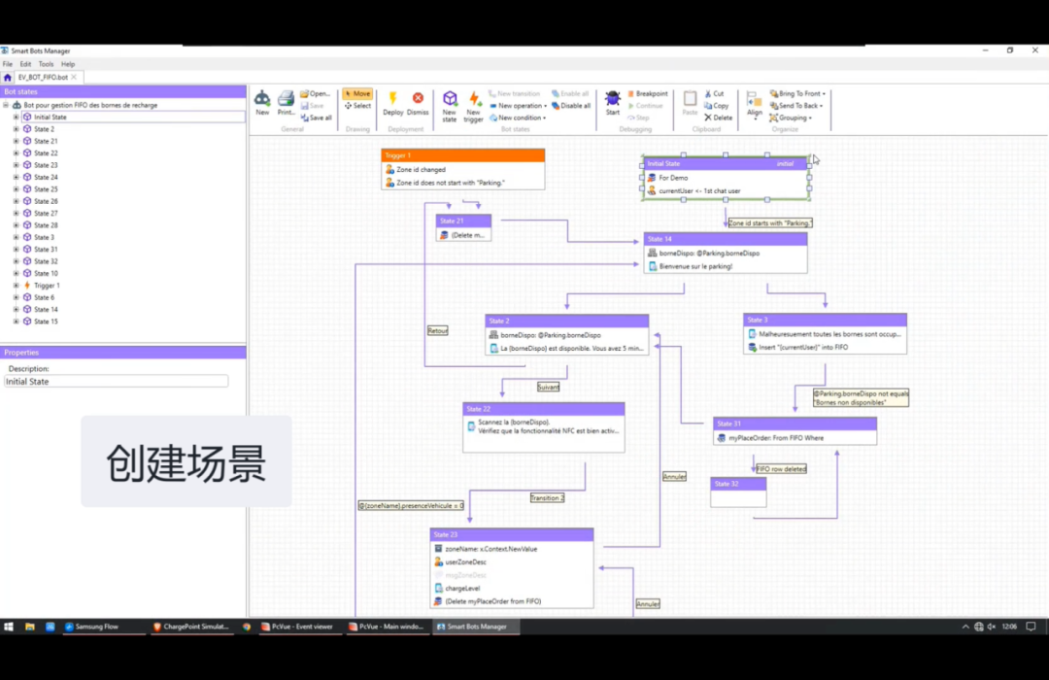Open the New operation dropdown
Viewport: 1049px width, 680px height.
(518, 106)
